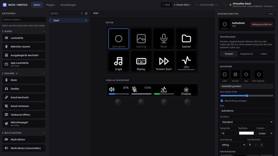Screen dimensions: 278x156
Task: Collapse the Discord category
Action: tap(44, 73)
